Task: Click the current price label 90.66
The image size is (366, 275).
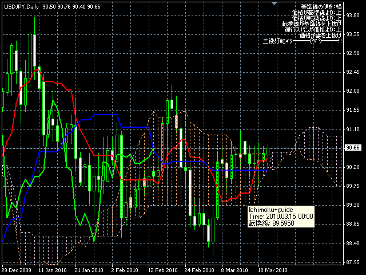Action: [353, 148]
